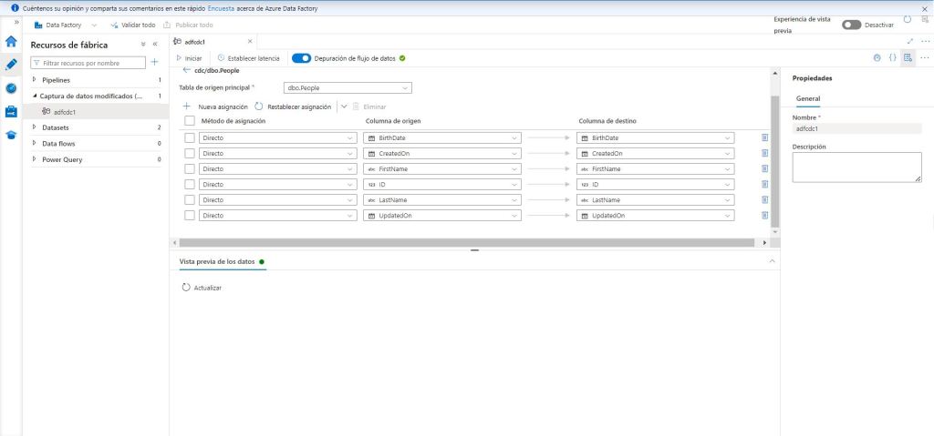This screenshot has height=436, width=934.
Task: Check the box for the FirstName mapping row
Action: click(x=190, y=169)
